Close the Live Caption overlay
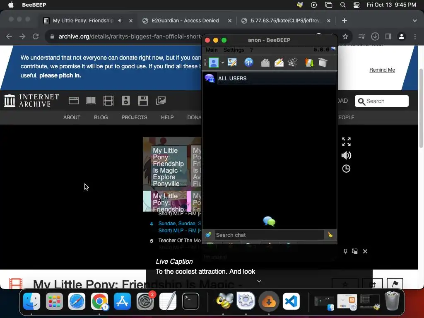Image resolution: width=424 pixels, height=318 pixels. [x=365, y=251]
